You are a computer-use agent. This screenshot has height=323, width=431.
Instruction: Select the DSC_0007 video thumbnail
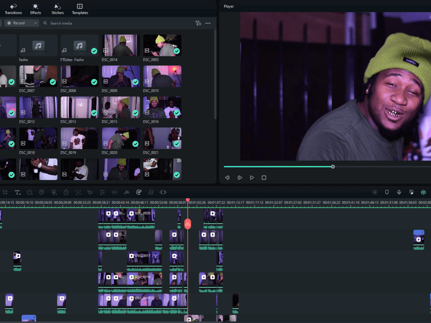(x=38, y=76)
